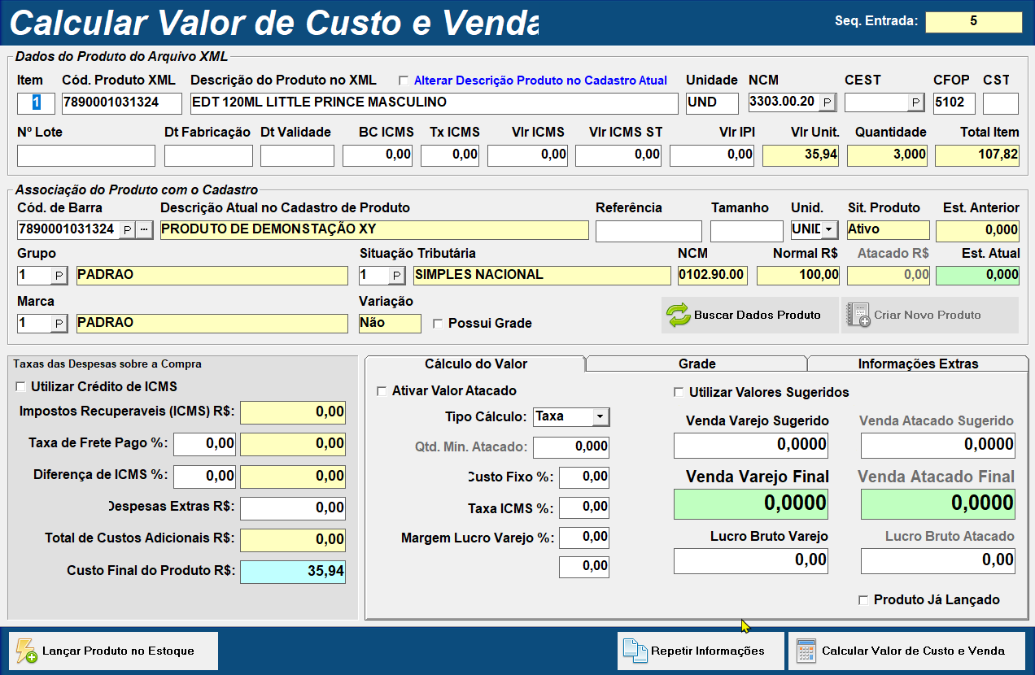Click green arrows icon for Buscar Dados Produto
The image size is (1035, 675).
click(679, 315)
